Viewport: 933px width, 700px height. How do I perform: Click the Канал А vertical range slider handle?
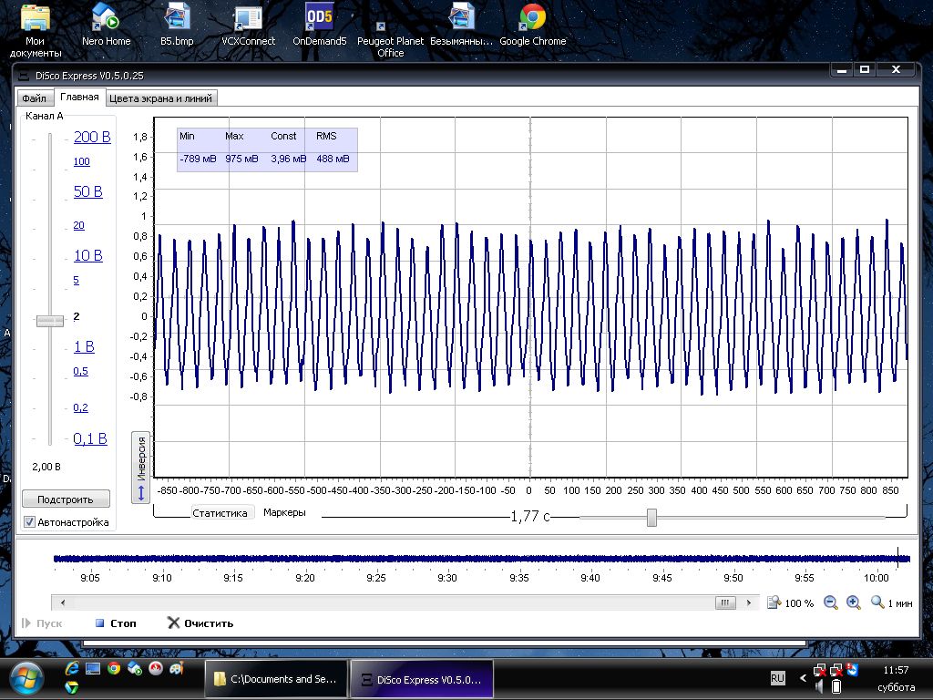coord(50,321)
